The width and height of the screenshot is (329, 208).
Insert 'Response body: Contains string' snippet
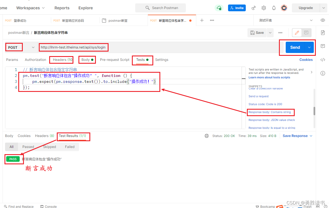click(270, 112)
